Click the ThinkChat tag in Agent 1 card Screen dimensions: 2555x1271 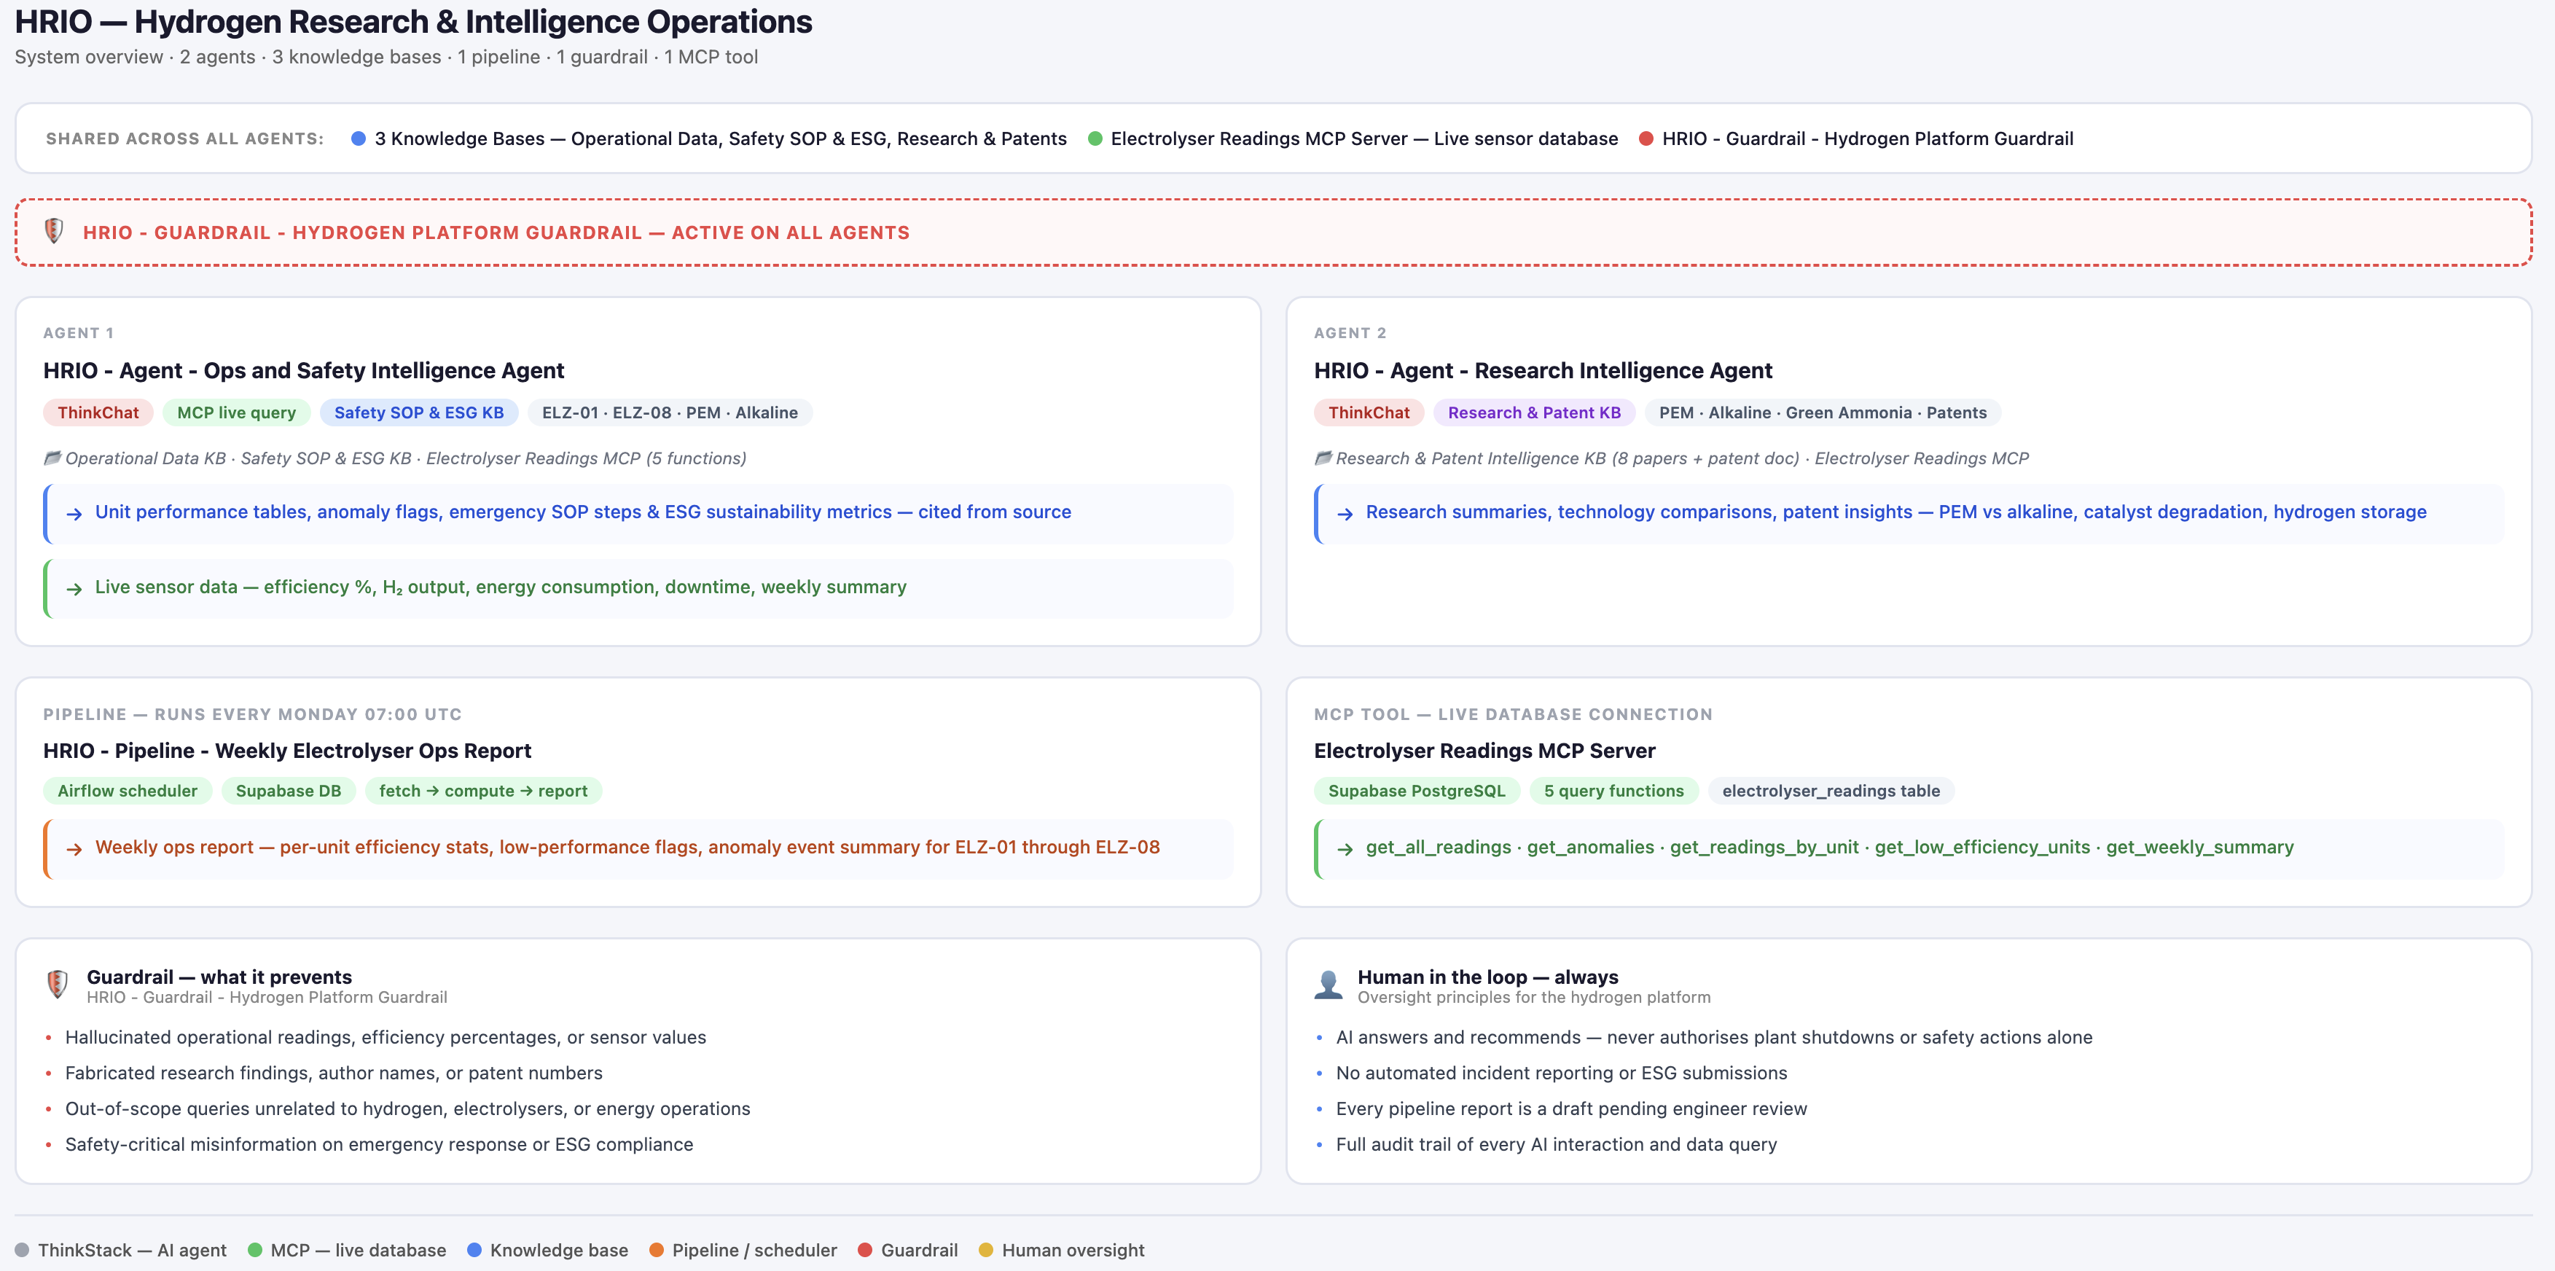coord(98,412)
